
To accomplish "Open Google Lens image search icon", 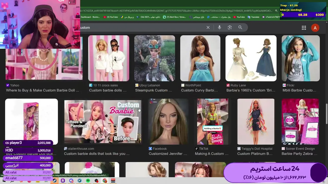I will 230,27.
